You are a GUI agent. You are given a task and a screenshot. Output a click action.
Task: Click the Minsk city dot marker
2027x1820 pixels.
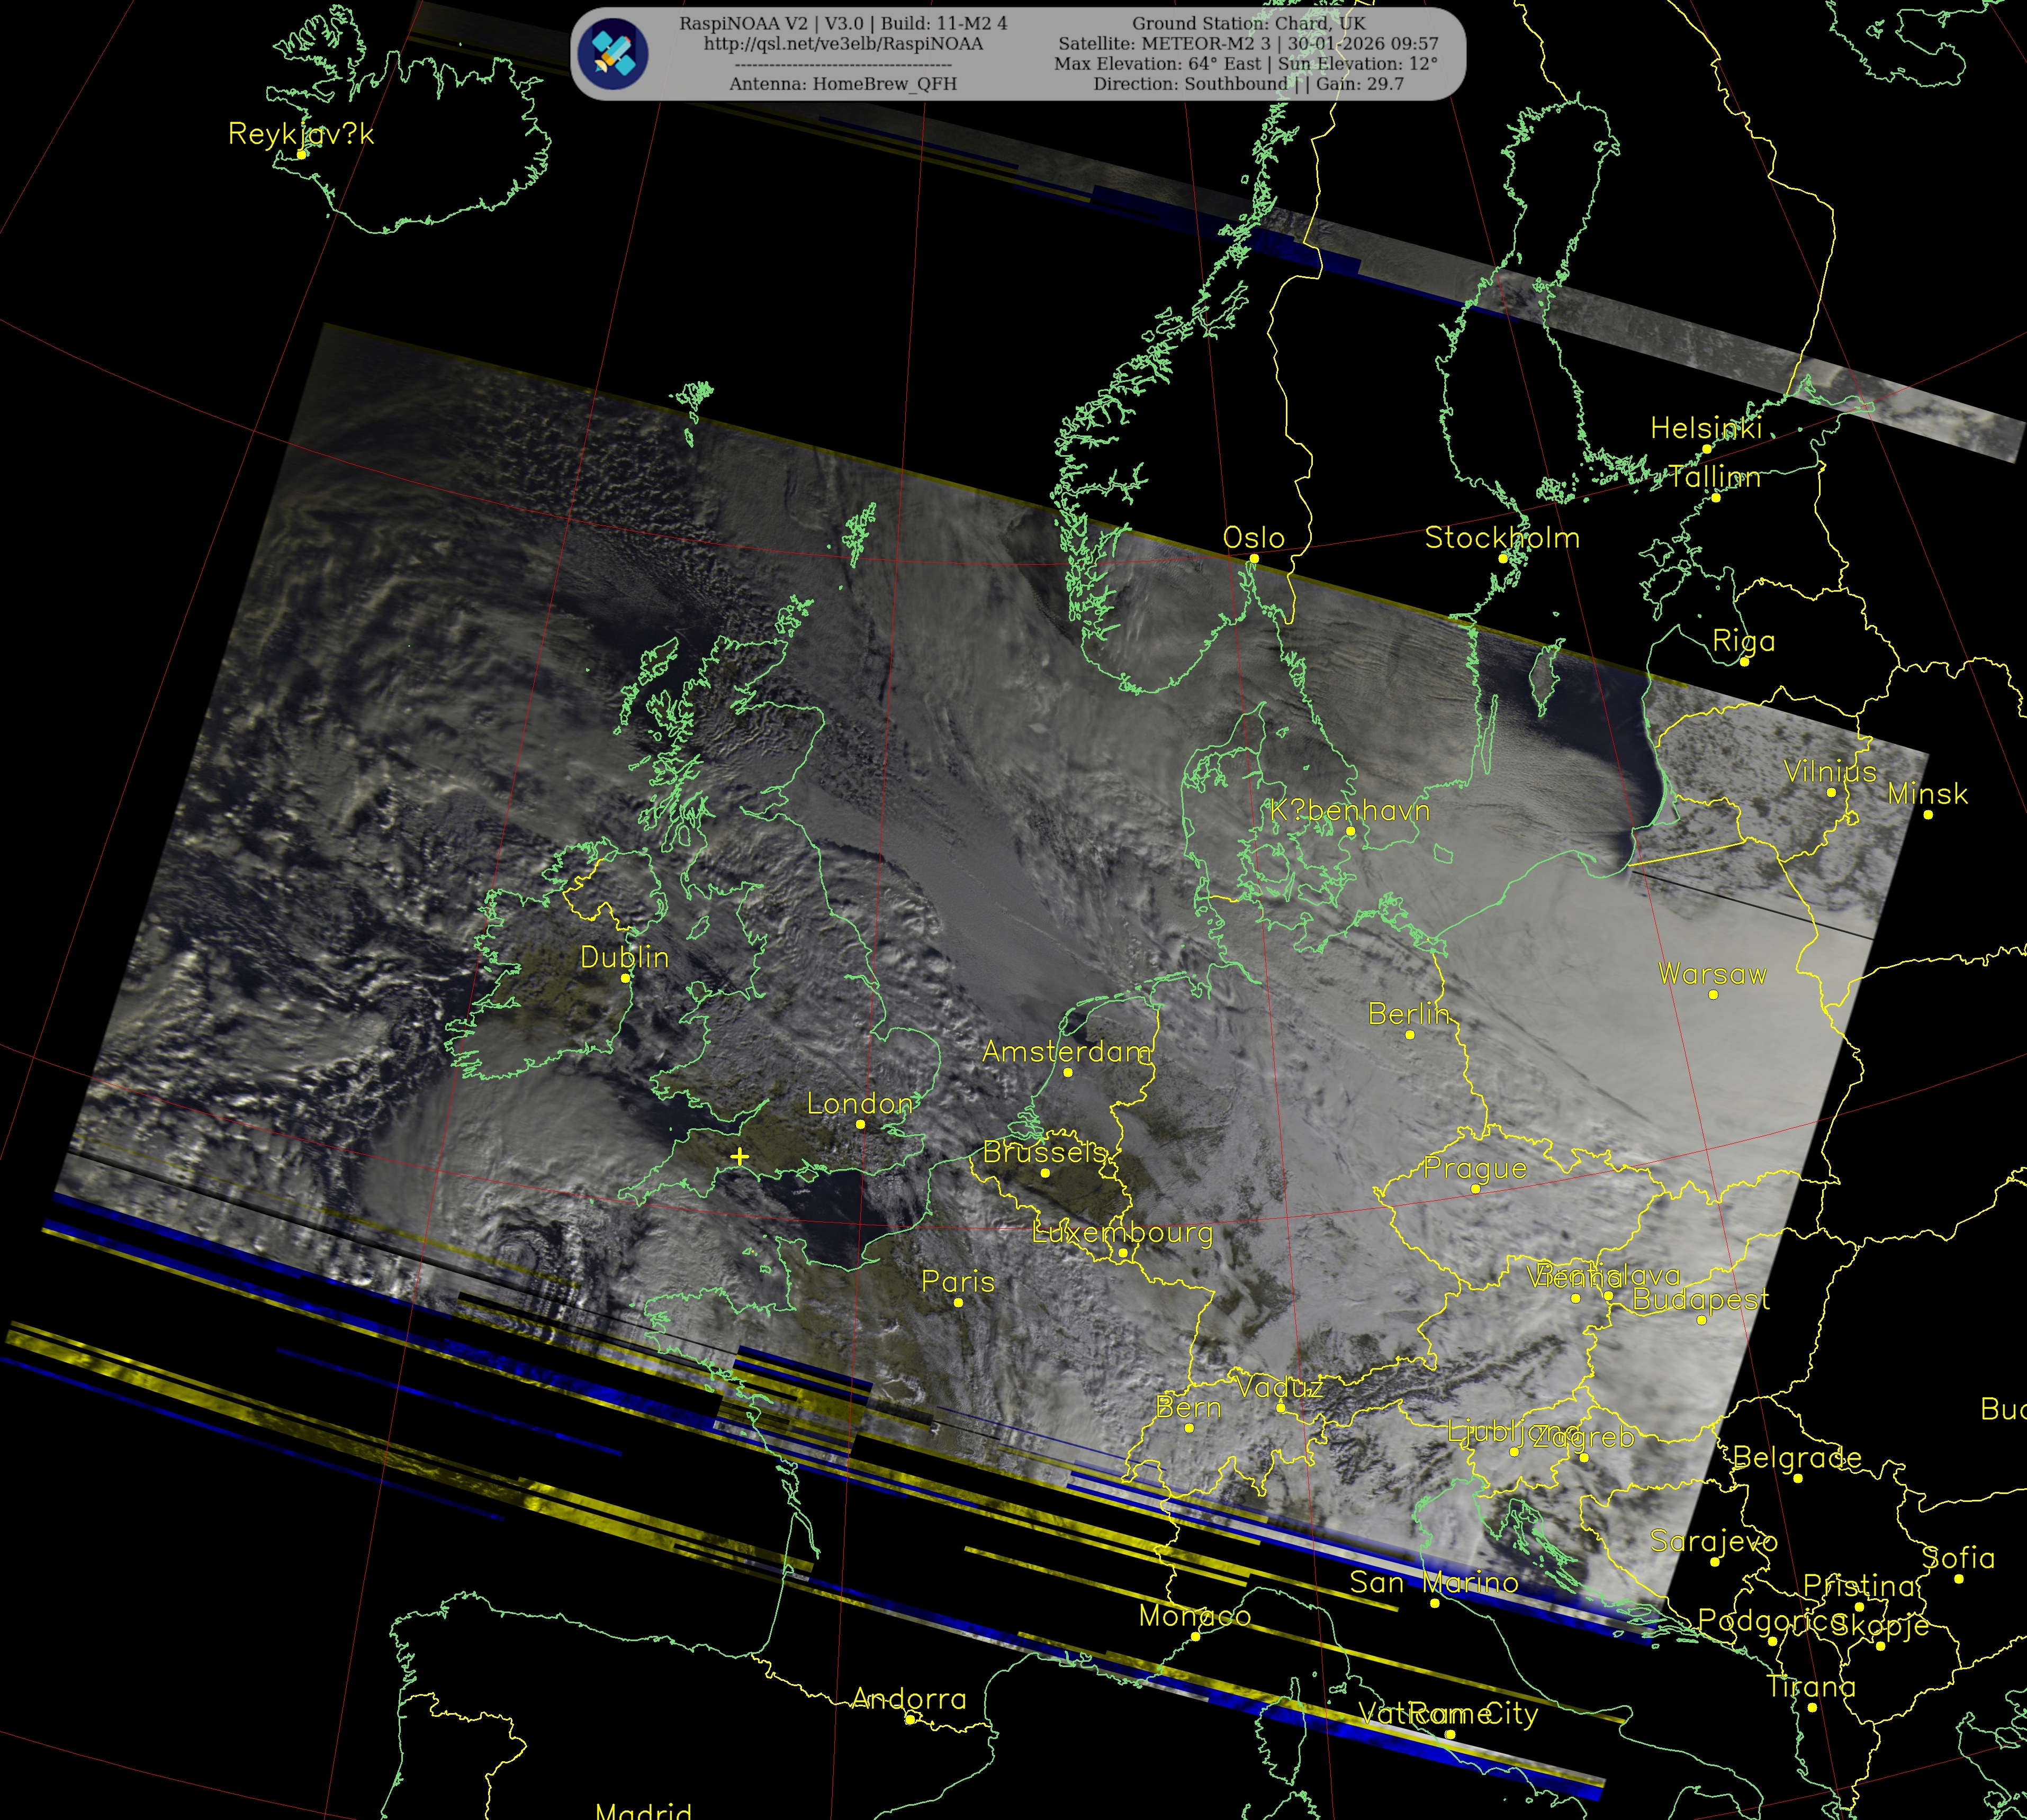pos(1928,815)
